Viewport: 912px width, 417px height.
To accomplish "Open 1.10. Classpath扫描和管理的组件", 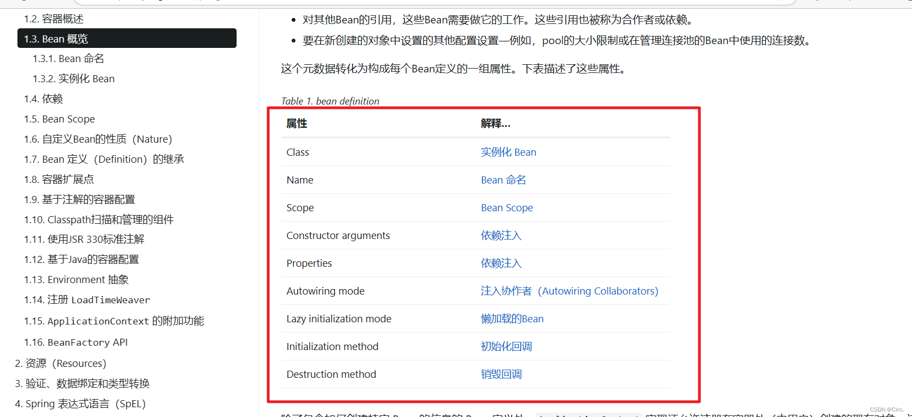I will (x=99, y=220).
